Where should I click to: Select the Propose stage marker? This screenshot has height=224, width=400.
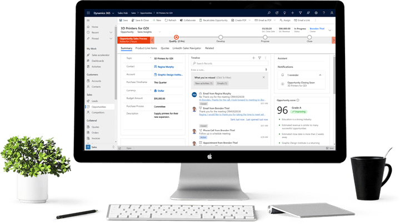[x=265, y=37]
